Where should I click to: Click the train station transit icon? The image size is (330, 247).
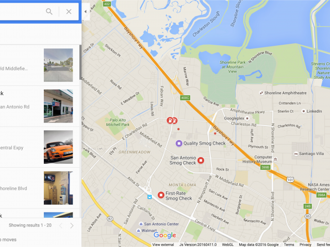tap(150, 197)
